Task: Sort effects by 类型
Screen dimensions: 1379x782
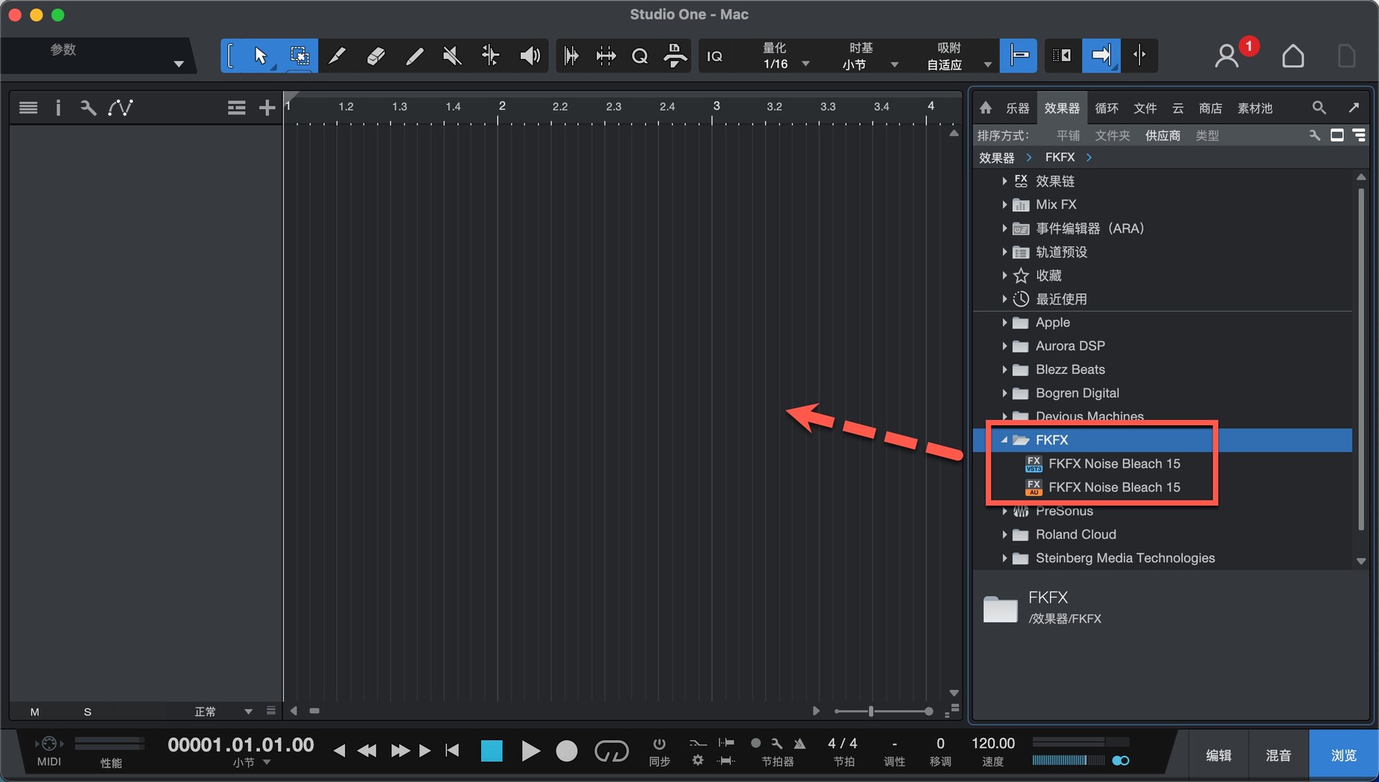Action: coord(1207,136)
